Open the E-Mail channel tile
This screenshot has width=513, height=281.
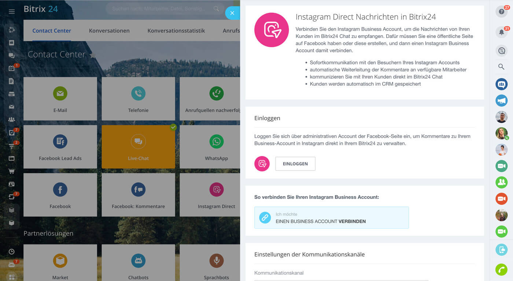60,99
